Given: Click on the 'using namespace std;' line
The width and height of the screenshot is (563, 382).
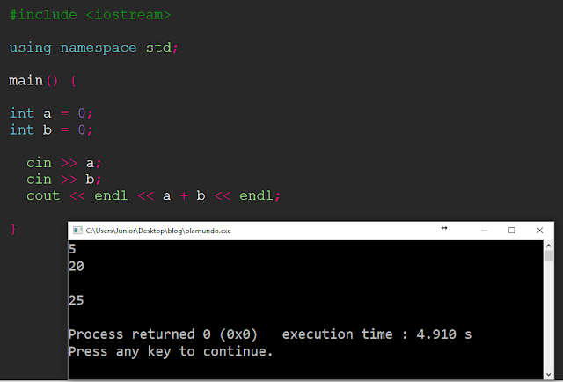Looking at the screenshot, I should [94, 48].
